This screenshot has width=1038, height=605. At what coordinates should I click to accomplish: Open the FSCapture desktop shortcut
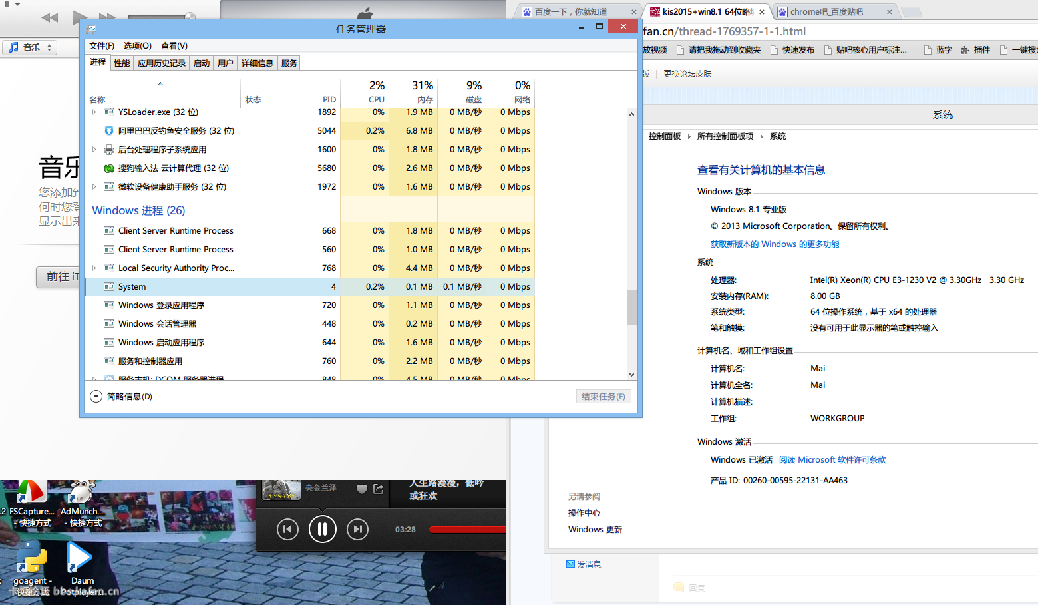pos(31,504)
